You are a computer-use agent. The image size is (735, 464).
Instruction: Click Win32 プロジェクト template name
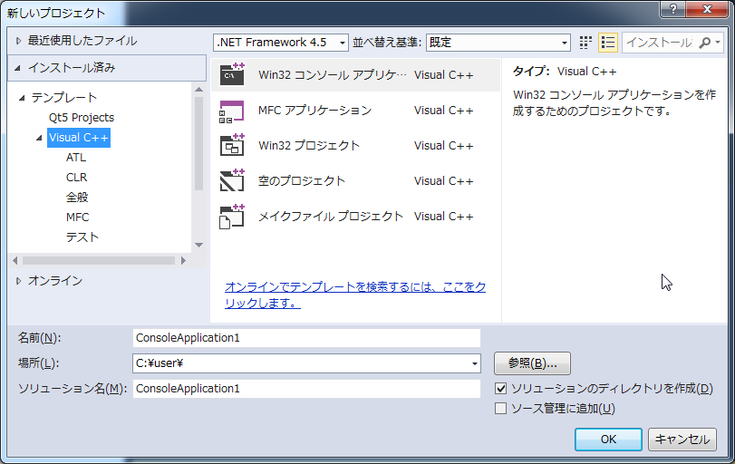[308, 146]
